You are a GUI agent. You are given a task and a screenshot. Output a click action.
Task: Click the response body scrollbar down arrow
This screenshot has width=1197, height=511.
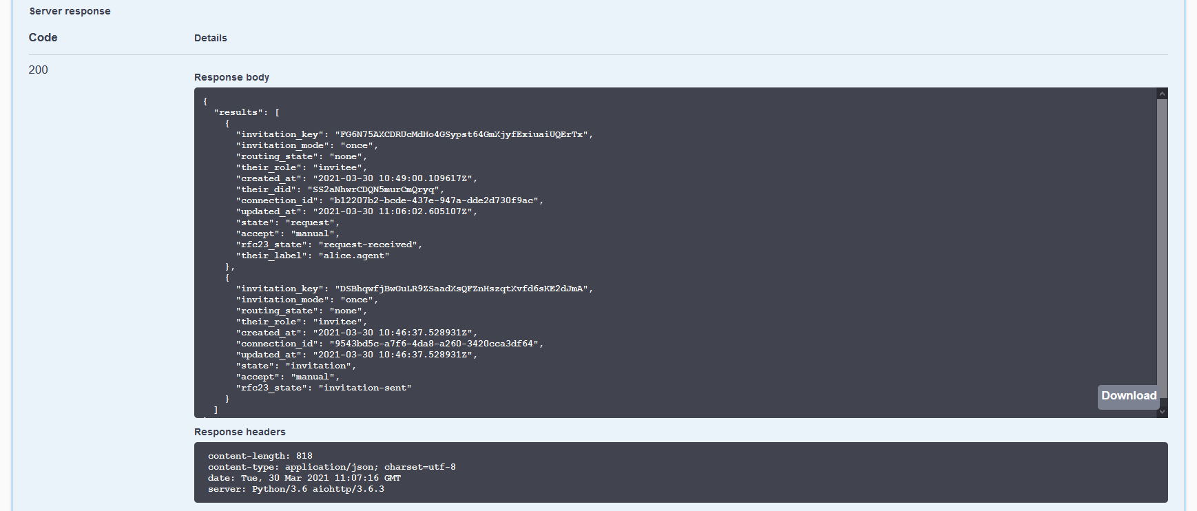point(1162,412)
